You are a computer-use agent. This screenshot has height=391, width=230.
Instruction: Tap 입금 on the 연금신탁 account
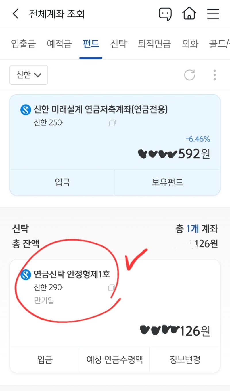tap(45, 360)
